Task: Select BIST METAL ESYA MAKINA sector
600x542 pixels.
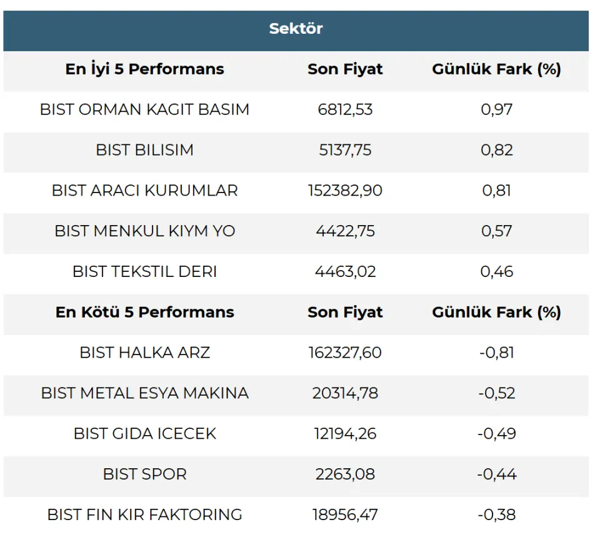Action: click(144, 393)
